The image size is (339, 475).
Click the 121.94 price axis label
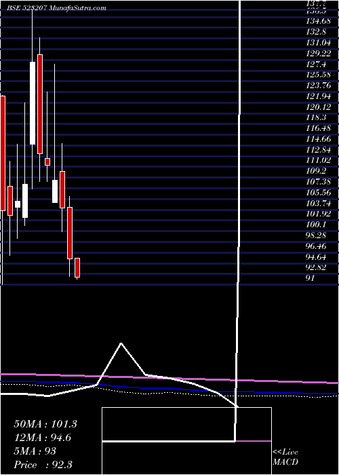coord(319,96)
